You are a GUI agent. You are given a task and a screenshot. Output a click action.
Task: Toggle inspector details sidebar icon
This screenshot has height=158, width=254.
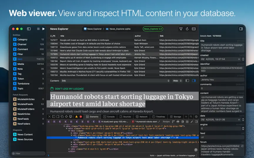[x=196, y=121]
